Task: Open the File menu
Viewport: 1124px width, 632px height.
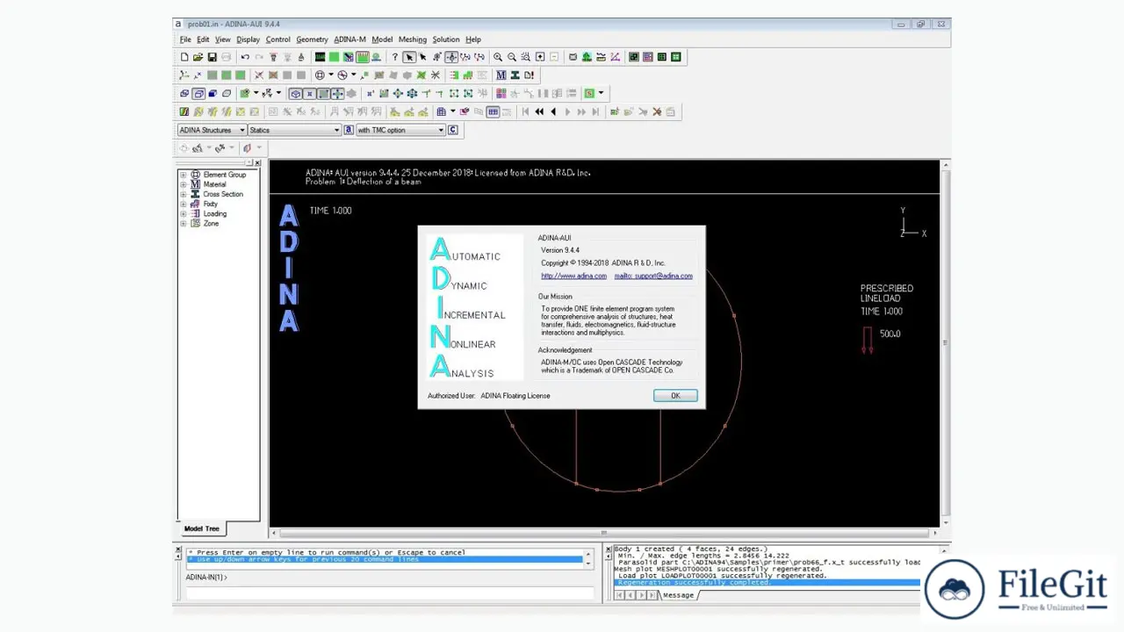Action: [185, 39]
